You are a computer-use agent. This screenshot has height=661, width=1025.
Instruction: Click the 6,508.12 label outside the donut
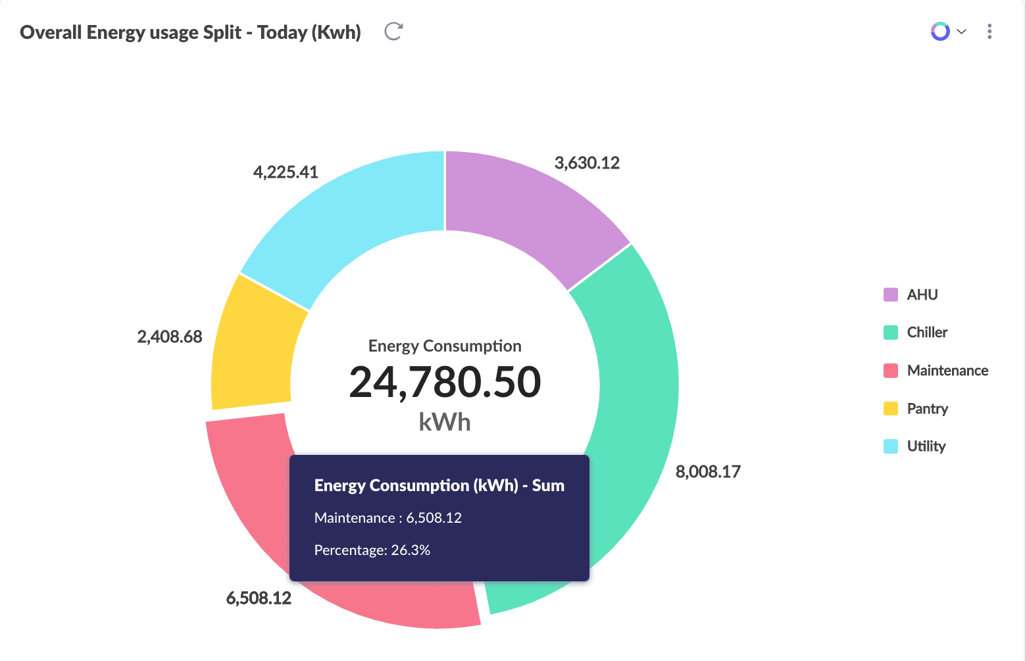coord(259,598)
